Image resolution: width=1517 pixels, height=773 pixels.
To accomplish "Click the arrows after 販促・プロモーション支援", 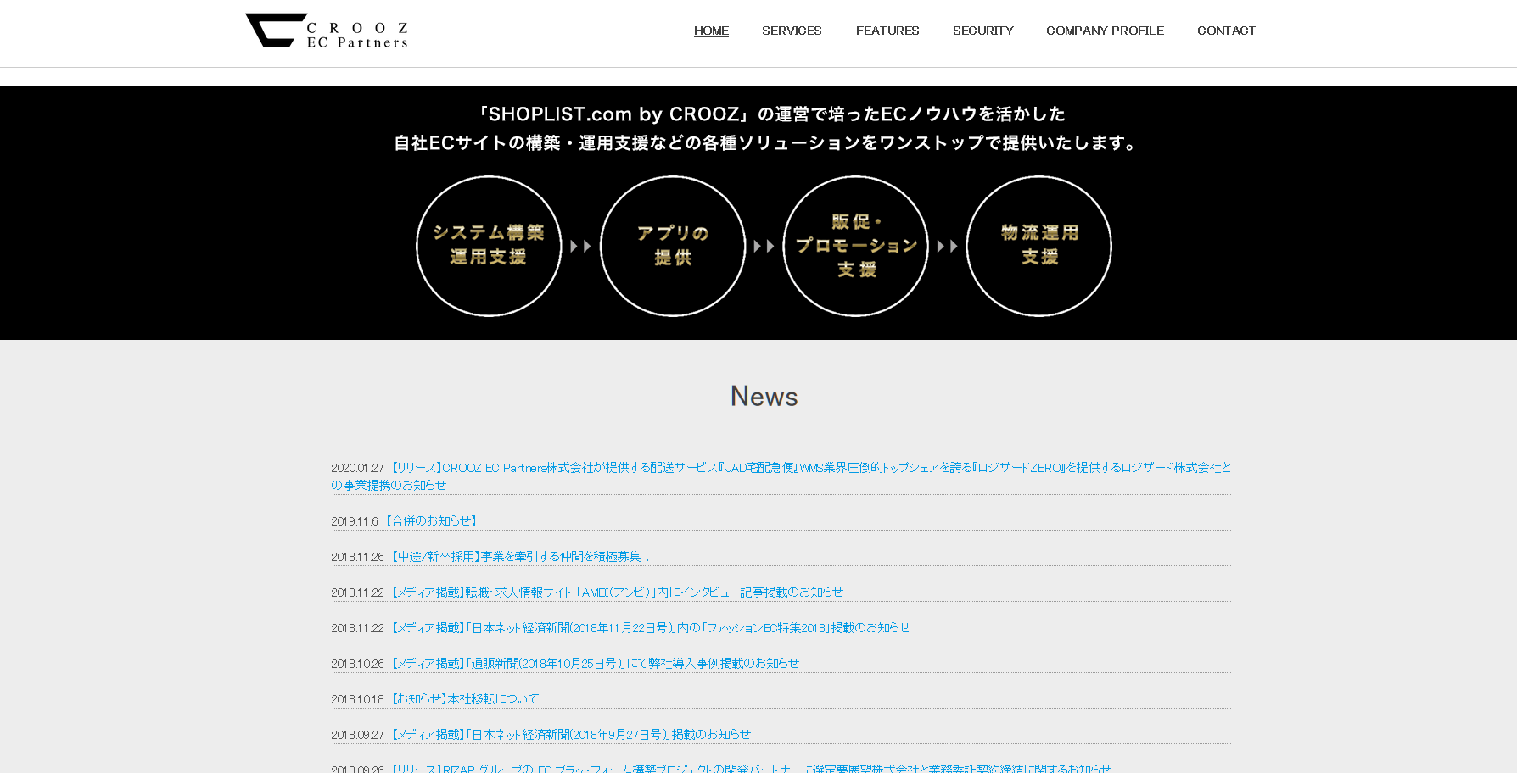I will click(x=947, y=246).
